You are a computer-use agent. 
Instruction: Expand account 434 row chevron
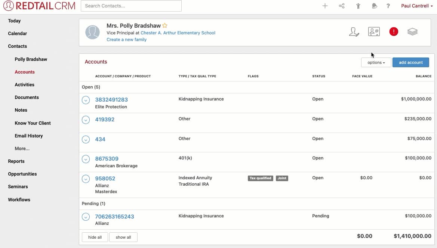click(x=86, y=139)
